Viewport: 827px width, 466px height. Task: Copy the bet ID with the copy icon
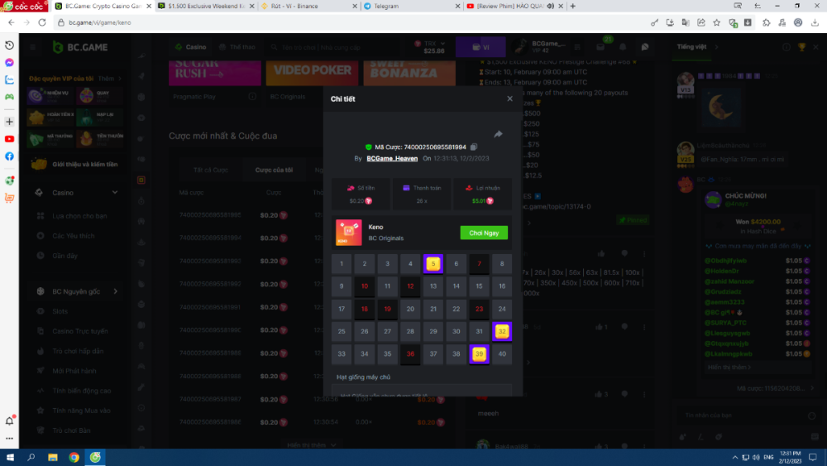[x=474, y=147]
